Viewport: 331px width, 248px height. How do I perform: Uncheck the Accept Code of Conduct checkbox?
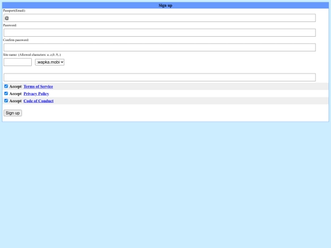[x=6, y=100]
